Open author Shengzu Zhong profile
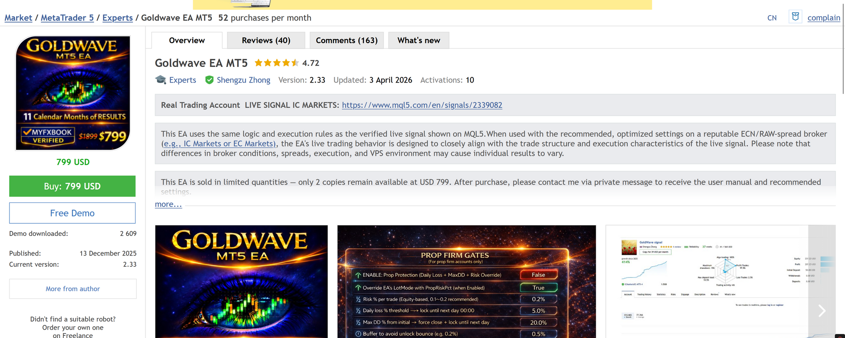 pyautogui.click(x=243, y=80)
